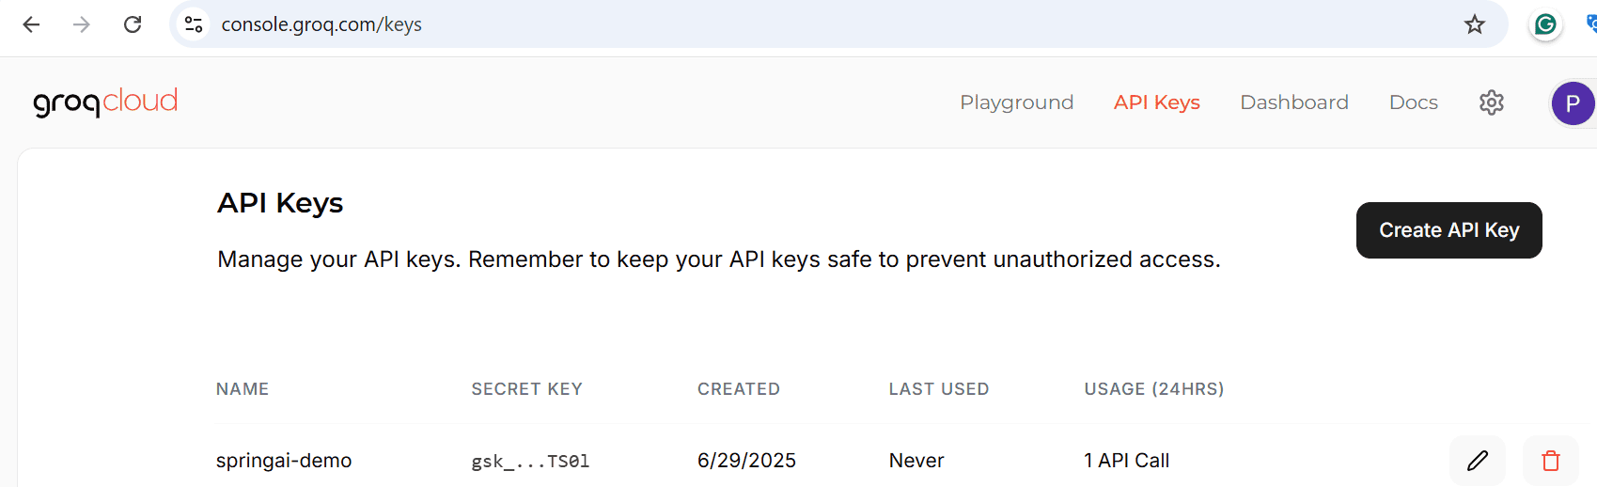Image resolution: width=1597 pixels, height=487 pixels.
Task: Click the browser back arrow
Action: (x=31, y=24)
